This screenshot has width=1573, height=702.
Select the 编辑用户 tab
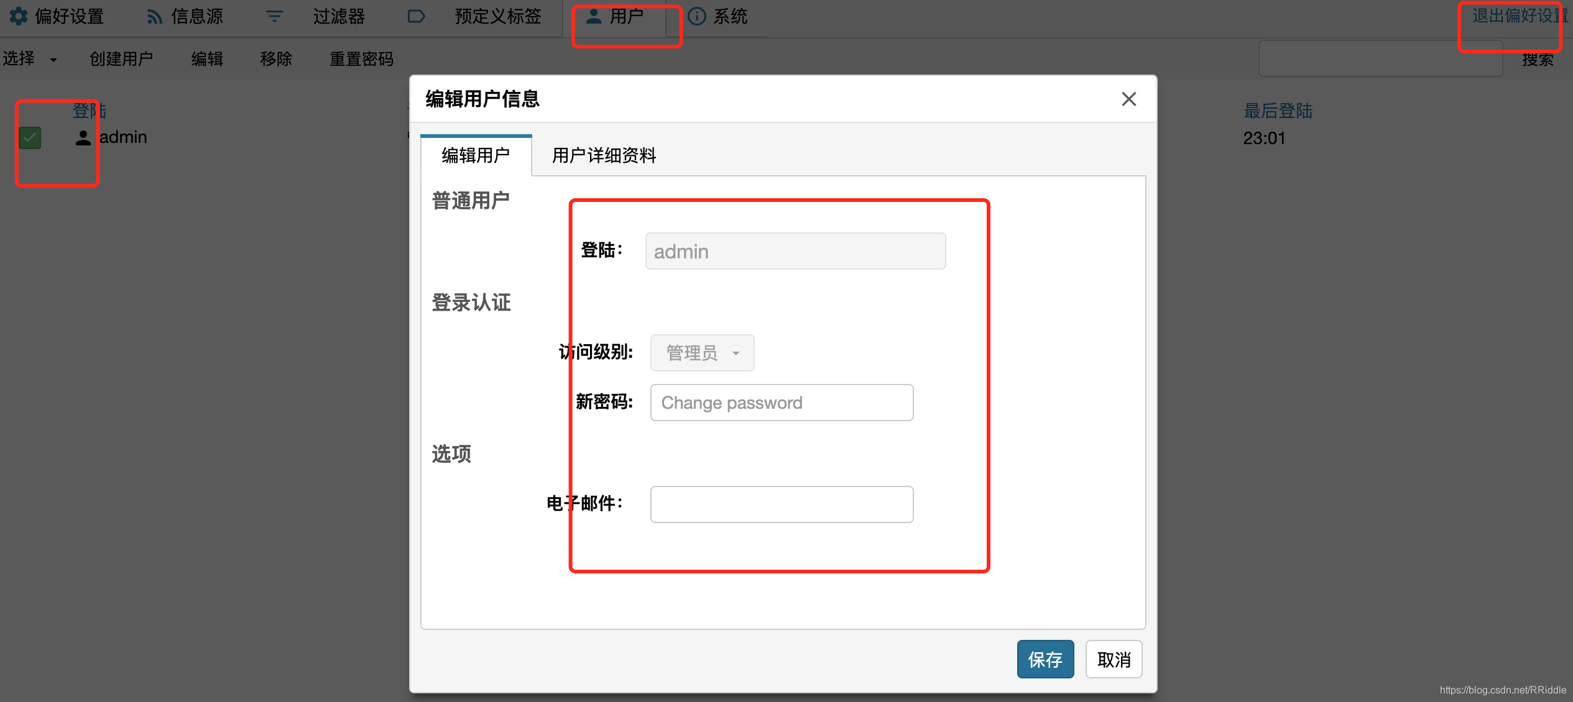[475, 155]
